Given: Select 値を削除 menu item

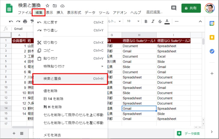Looking at the screenshot, I should 71,91.
